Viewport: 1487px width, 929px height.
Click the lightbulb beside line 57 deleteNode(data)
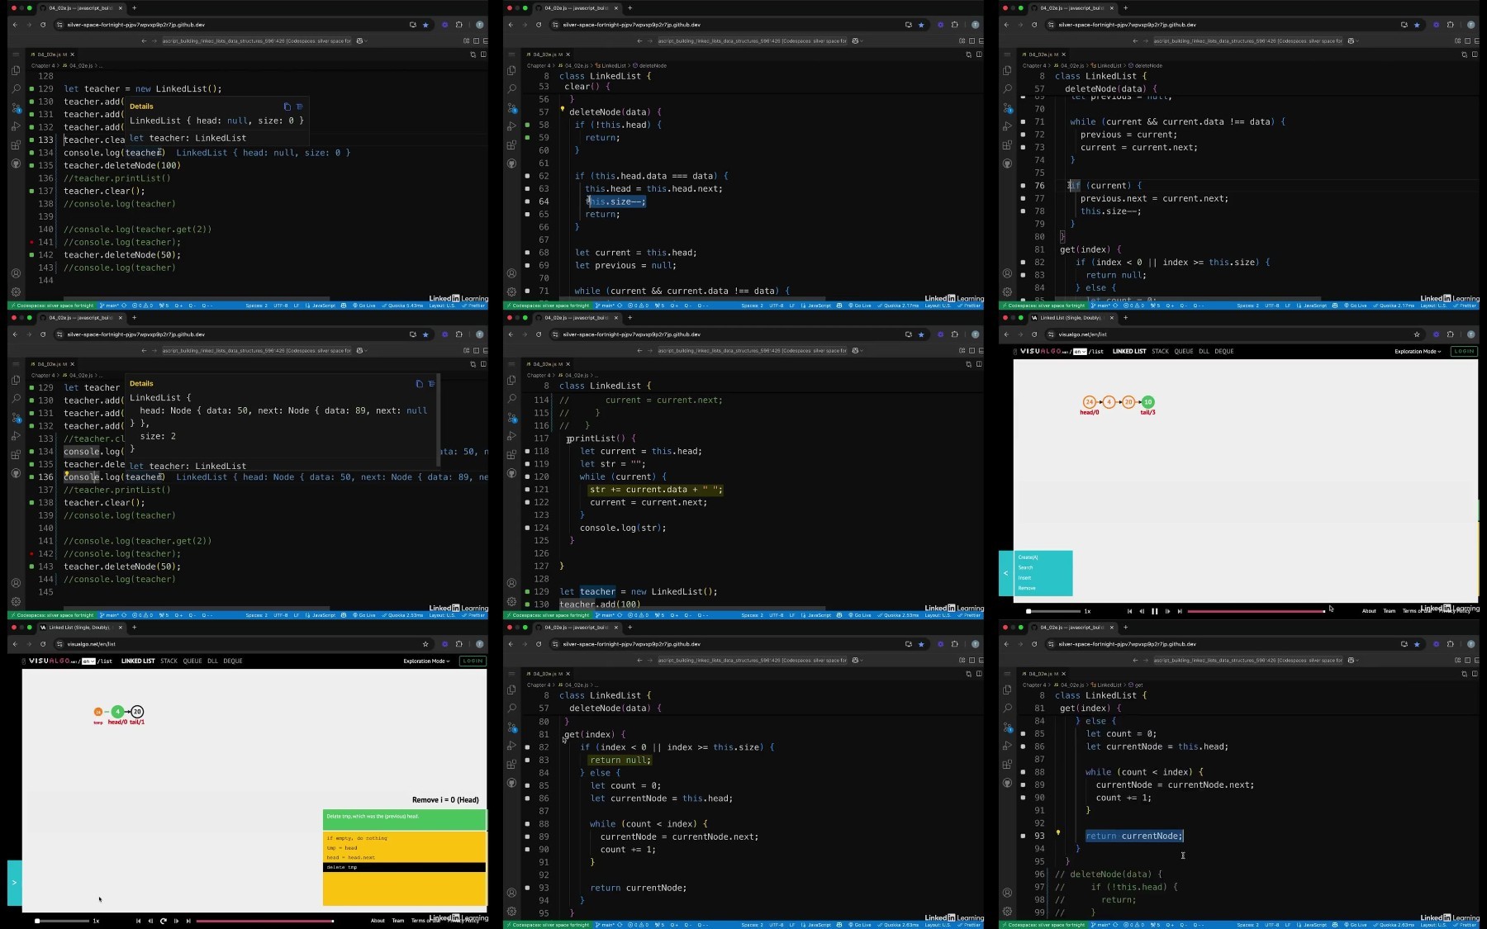pyautogui.click(x=563, y=109)
